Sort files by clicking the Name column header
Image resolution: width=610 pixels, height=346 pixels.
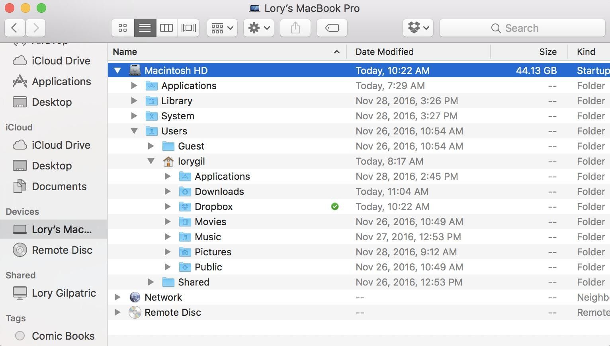125,52
